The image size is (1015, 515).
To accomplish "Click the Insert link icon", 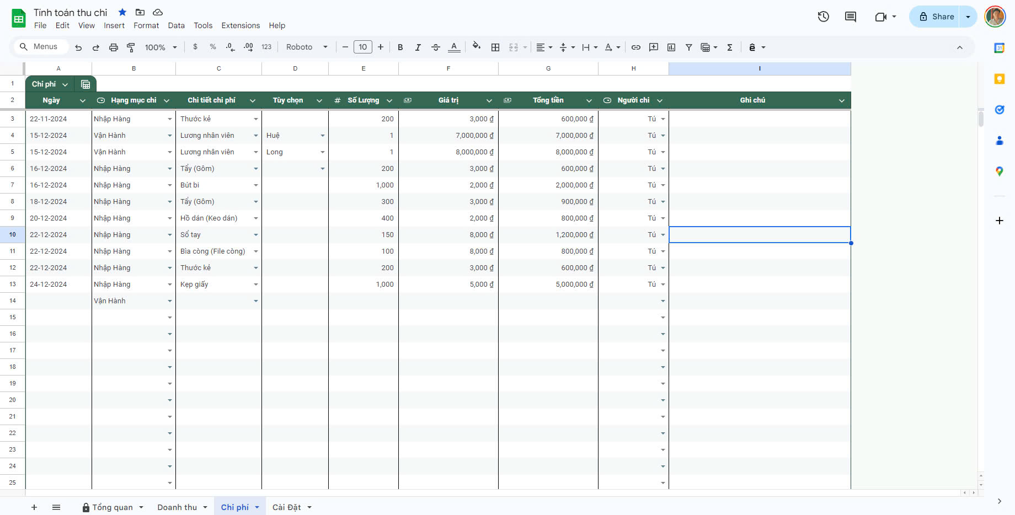I will (636, 47).
